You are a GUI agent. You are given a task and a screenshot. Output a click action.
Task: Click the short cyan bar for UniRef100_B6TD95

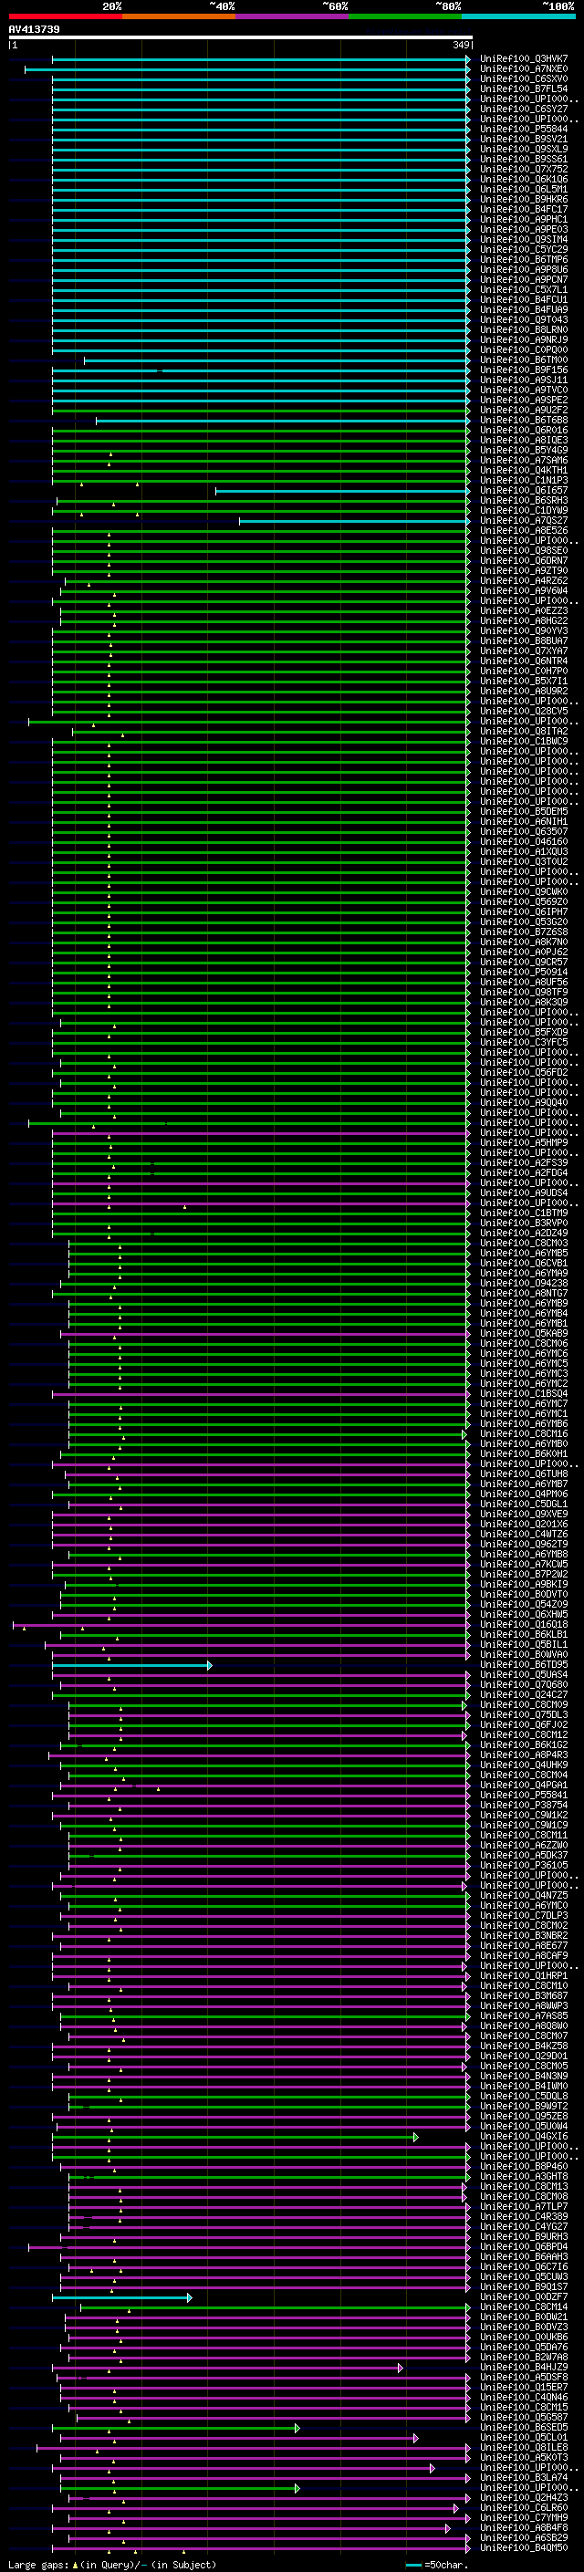[131, 1664]
